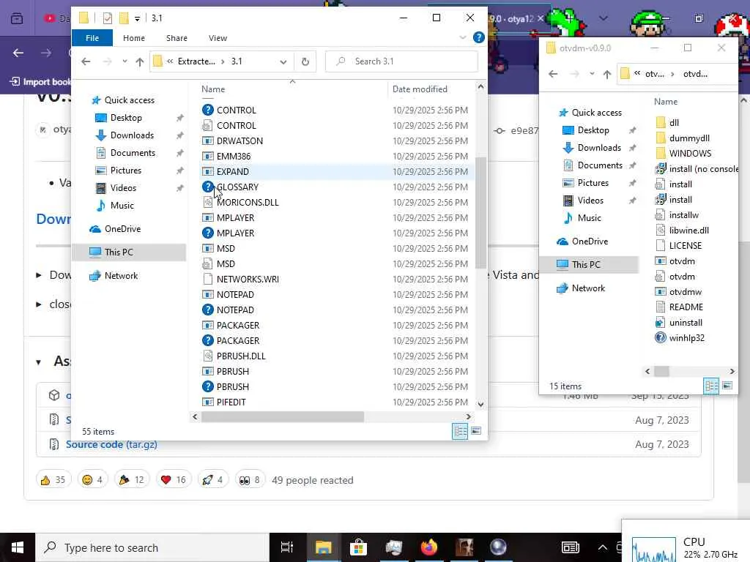Image resolution: width=750 pixels, height=562 pixels.
Task: Open the address bar history dropdown in 3.1 window
Action: tap(283, 61)
